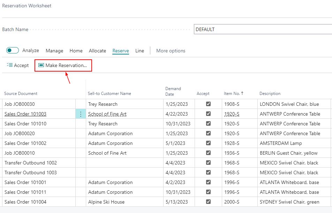Select the Sales Order 101002 cell

pyautogui.click(x=39, y=143)
